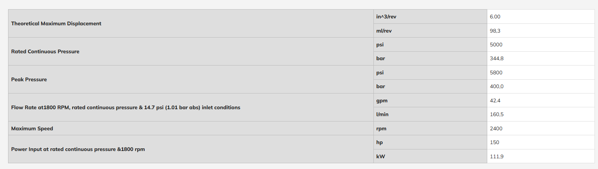Click the Maximum Speed row label
Image resolution: width=598 pixels, height=169 pixels.
click(32, 128)
